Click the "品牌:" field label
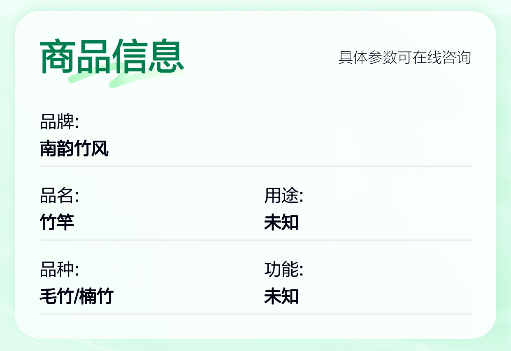The image size is (511, 351). click(59, 122)
